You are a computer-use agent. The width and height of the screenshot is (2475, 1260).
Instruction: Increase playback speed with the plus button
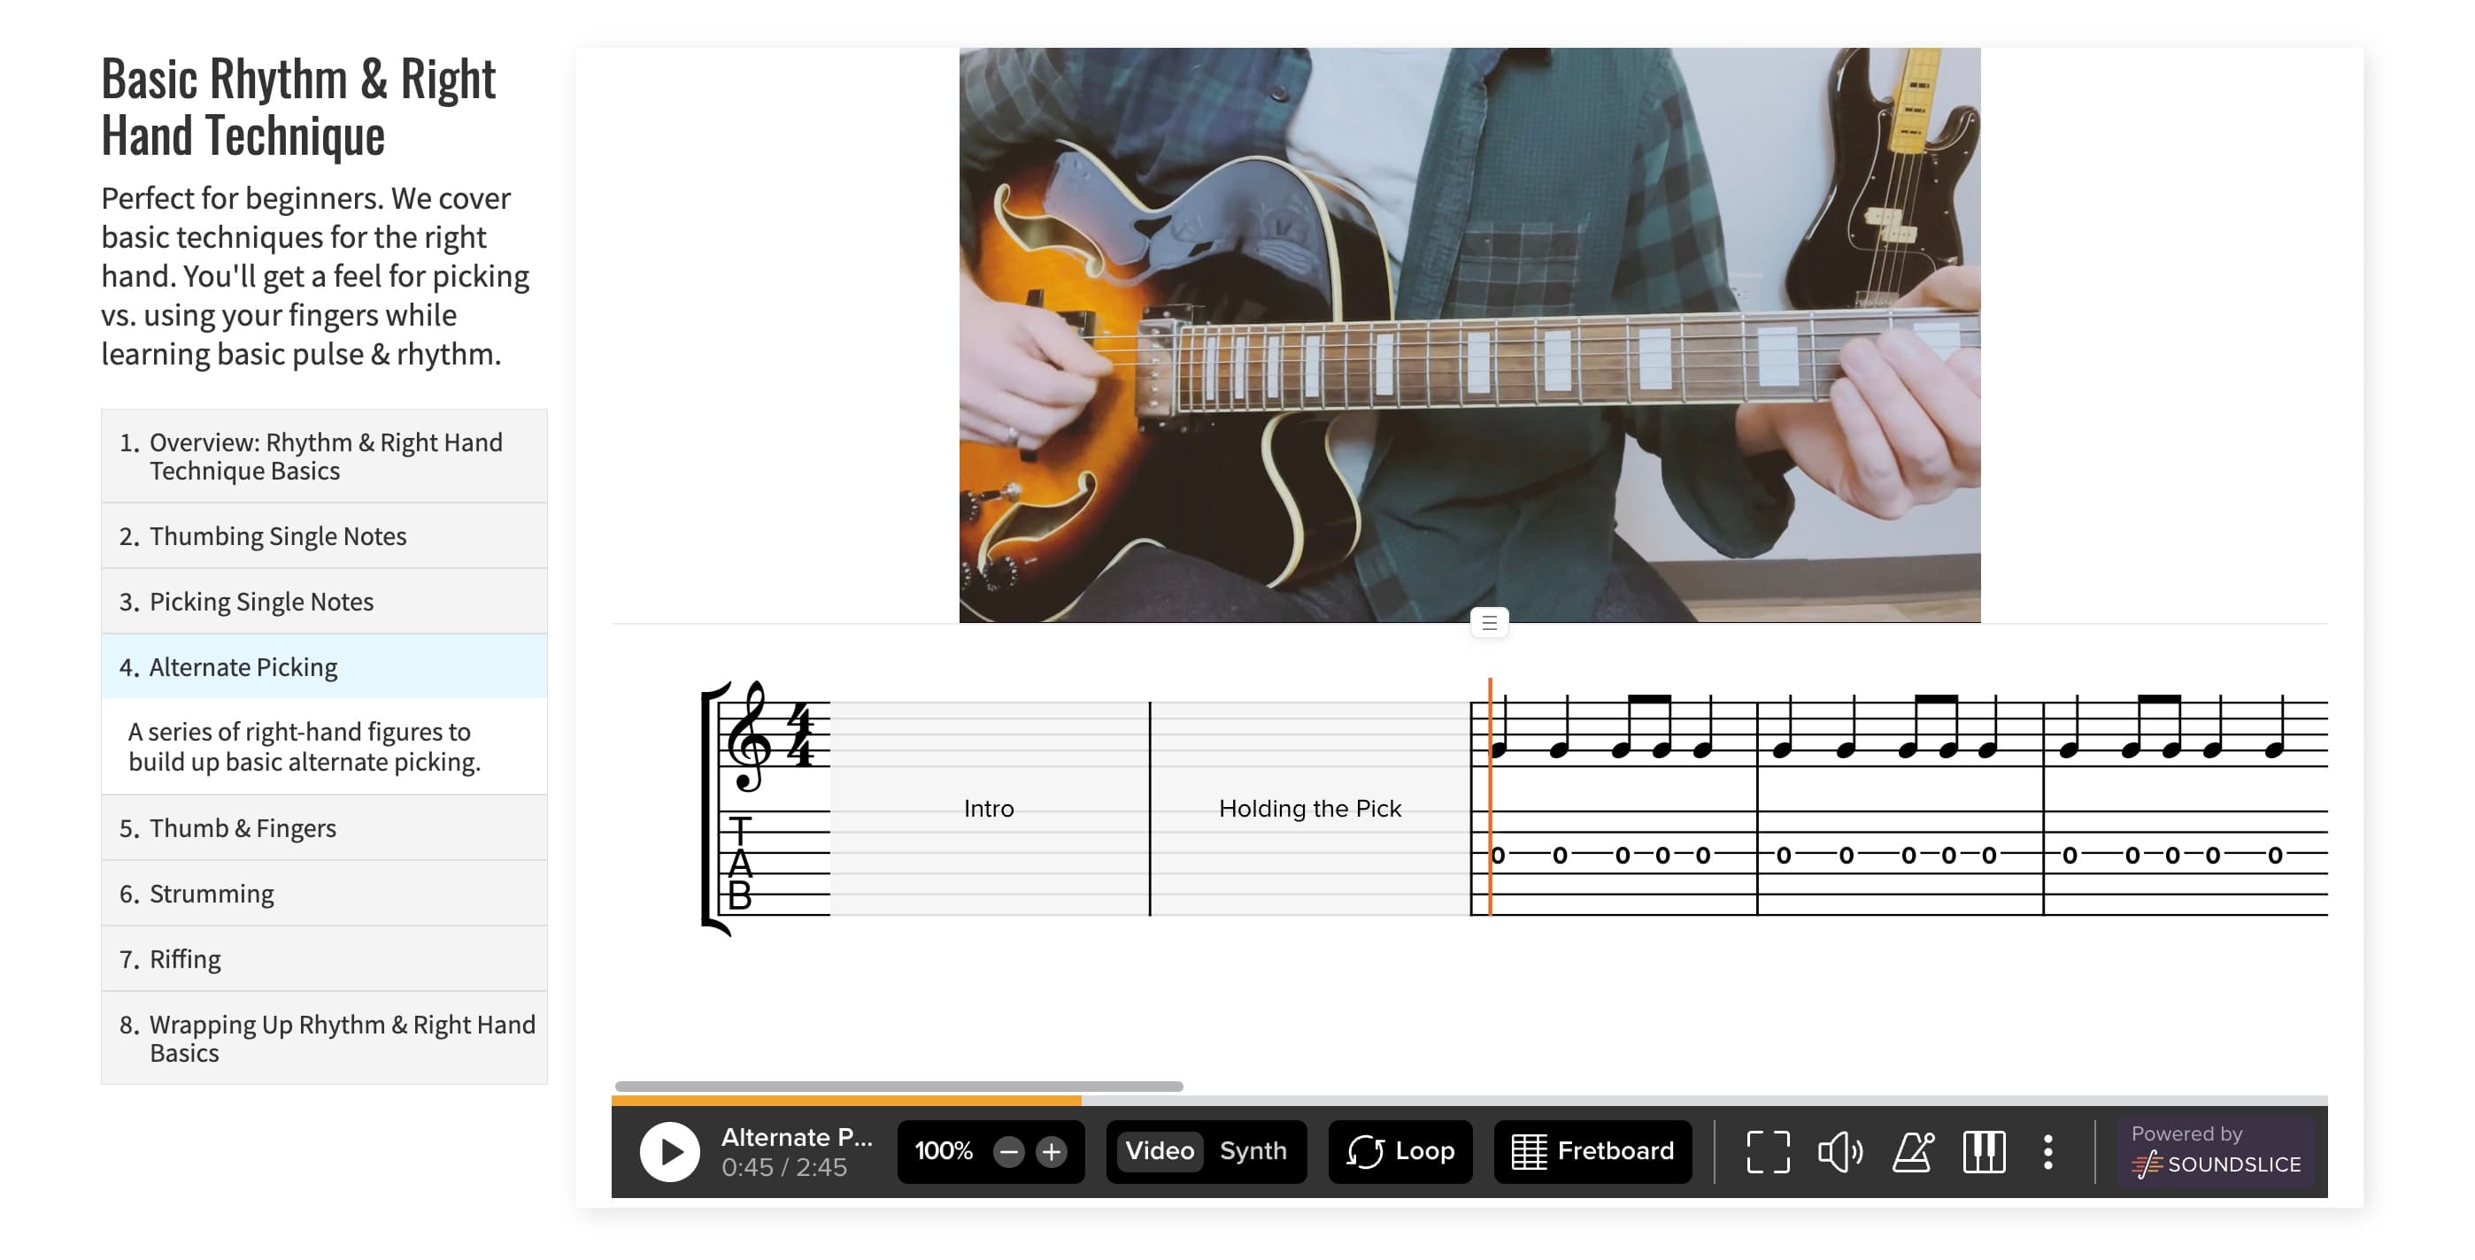[x=1052, y=1151]
